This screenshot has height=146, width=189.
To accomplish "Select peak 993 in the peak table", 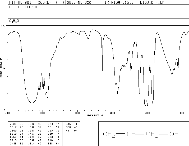I will click(50, 137).
